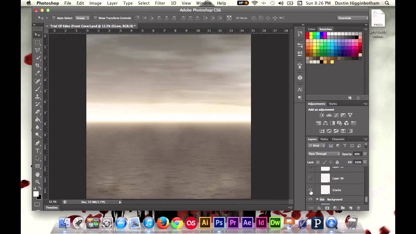Open the Opacity slider arrow
416x234 pixels.
pyautogui.click(x=365, y=154)
